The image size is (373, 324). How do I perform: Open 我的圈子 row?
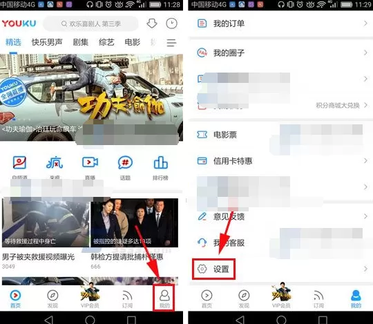280,53
